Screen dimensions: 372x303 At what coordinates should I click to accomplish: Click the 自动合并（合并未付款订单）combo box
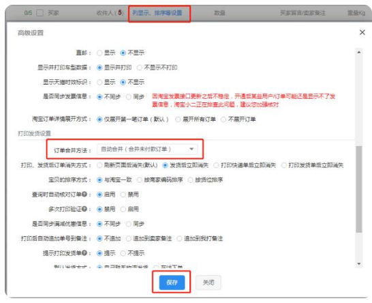(147, 149)
